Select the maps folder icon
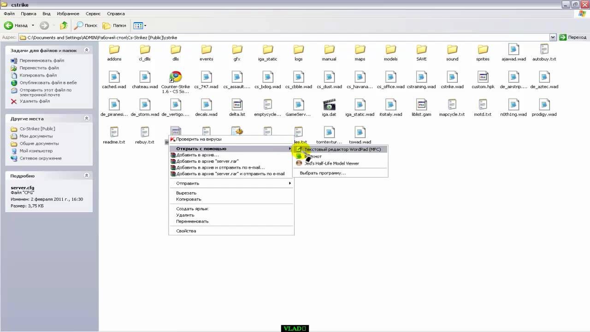Image resolution: width=590 pixels, height=332 pixels. pos(360,49)
